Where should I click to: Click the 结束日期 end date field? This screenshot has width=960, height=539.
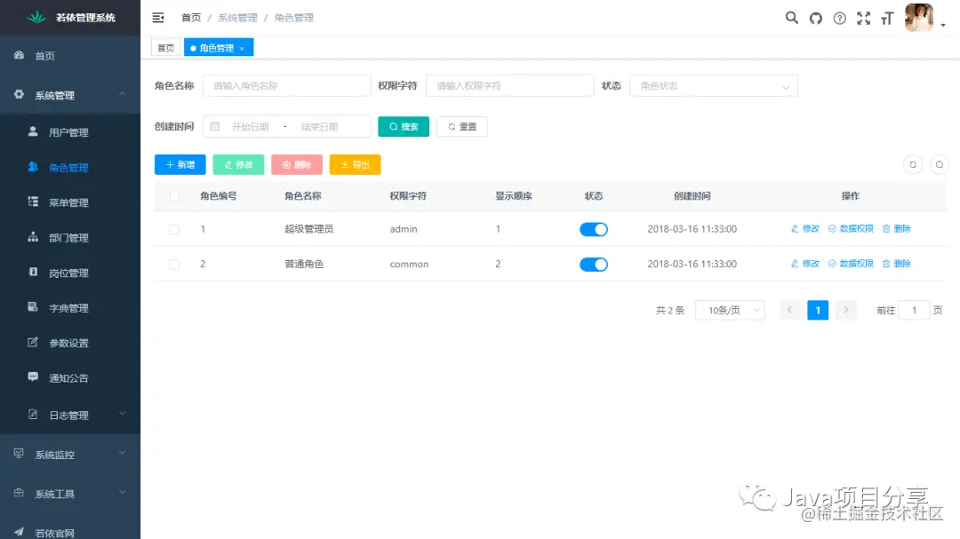coord(320,127)
